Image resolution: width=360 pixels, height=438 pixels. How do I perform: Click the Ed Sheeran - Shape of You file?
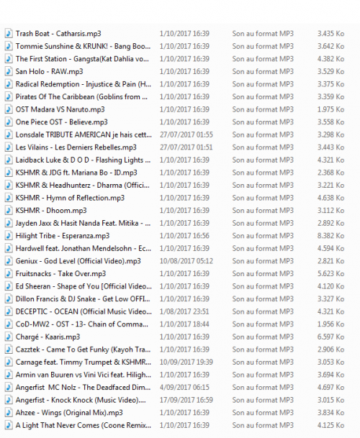coord(84,286)
